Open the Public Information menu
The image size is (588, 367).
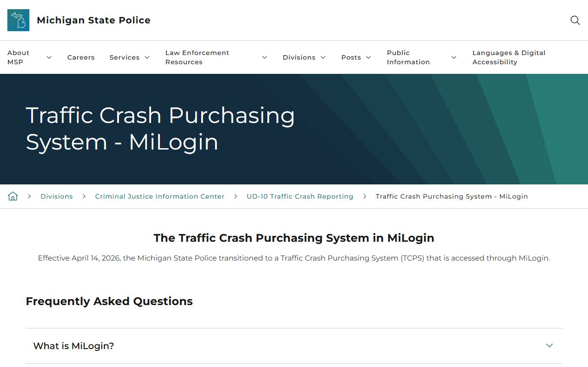click(x=408, y=57)
